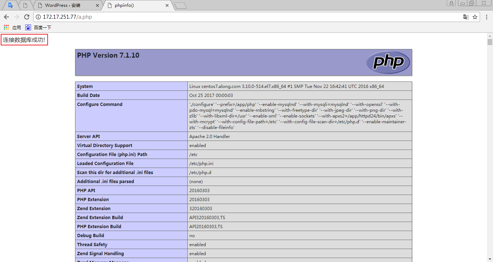493x262 pixels.
Task: Click the site information ⓘ icon in address bar
Action: (38, 17)
